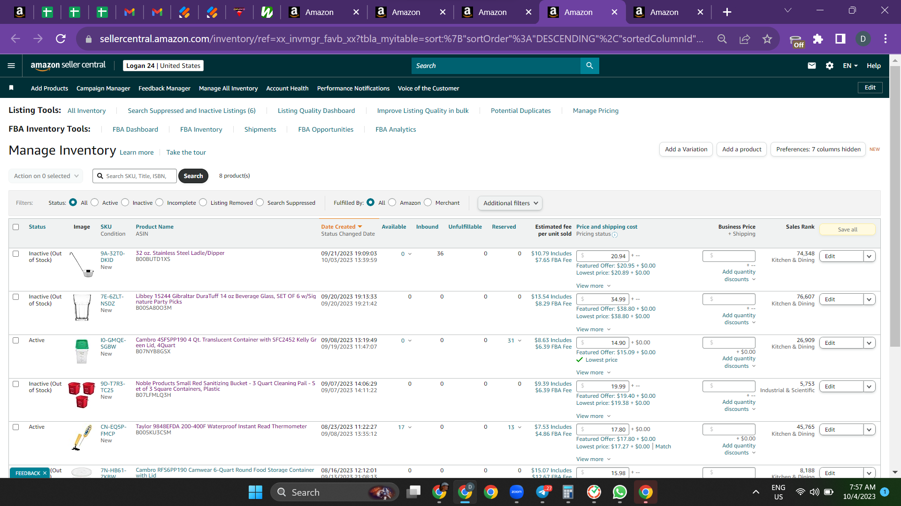Expand View more under Ladle/Dipper pricing
901x506 pixels.
(593, 286)
